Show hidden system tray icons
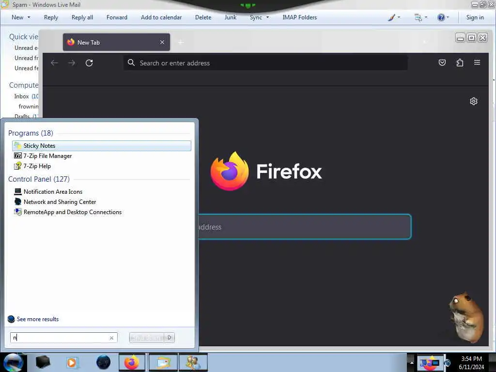496x372 pixels. [x=412, y=362]
